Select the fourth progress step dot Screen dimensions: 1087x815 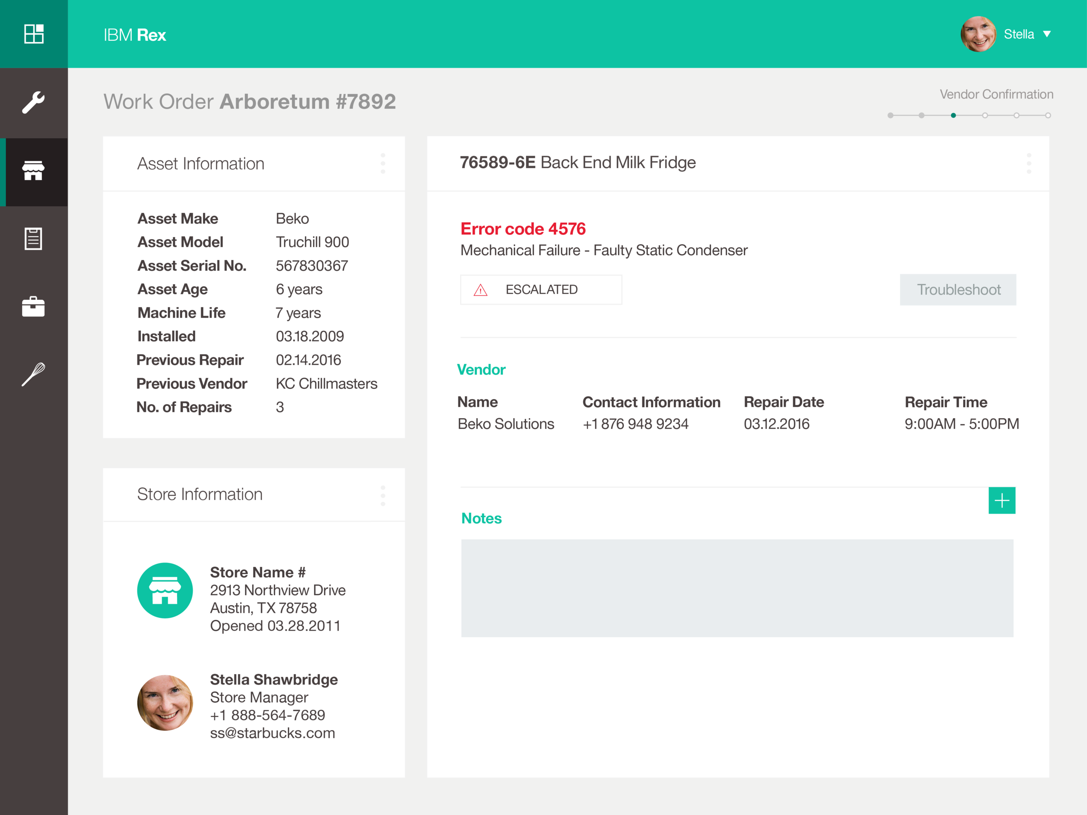(985, 116)
